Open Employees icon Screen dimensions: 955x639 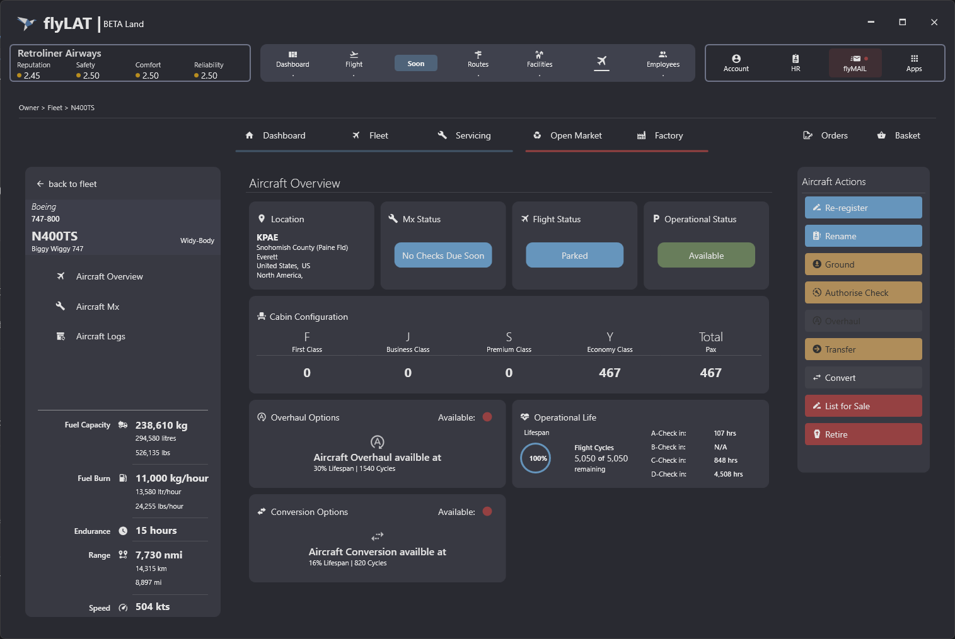click(663, 55)
